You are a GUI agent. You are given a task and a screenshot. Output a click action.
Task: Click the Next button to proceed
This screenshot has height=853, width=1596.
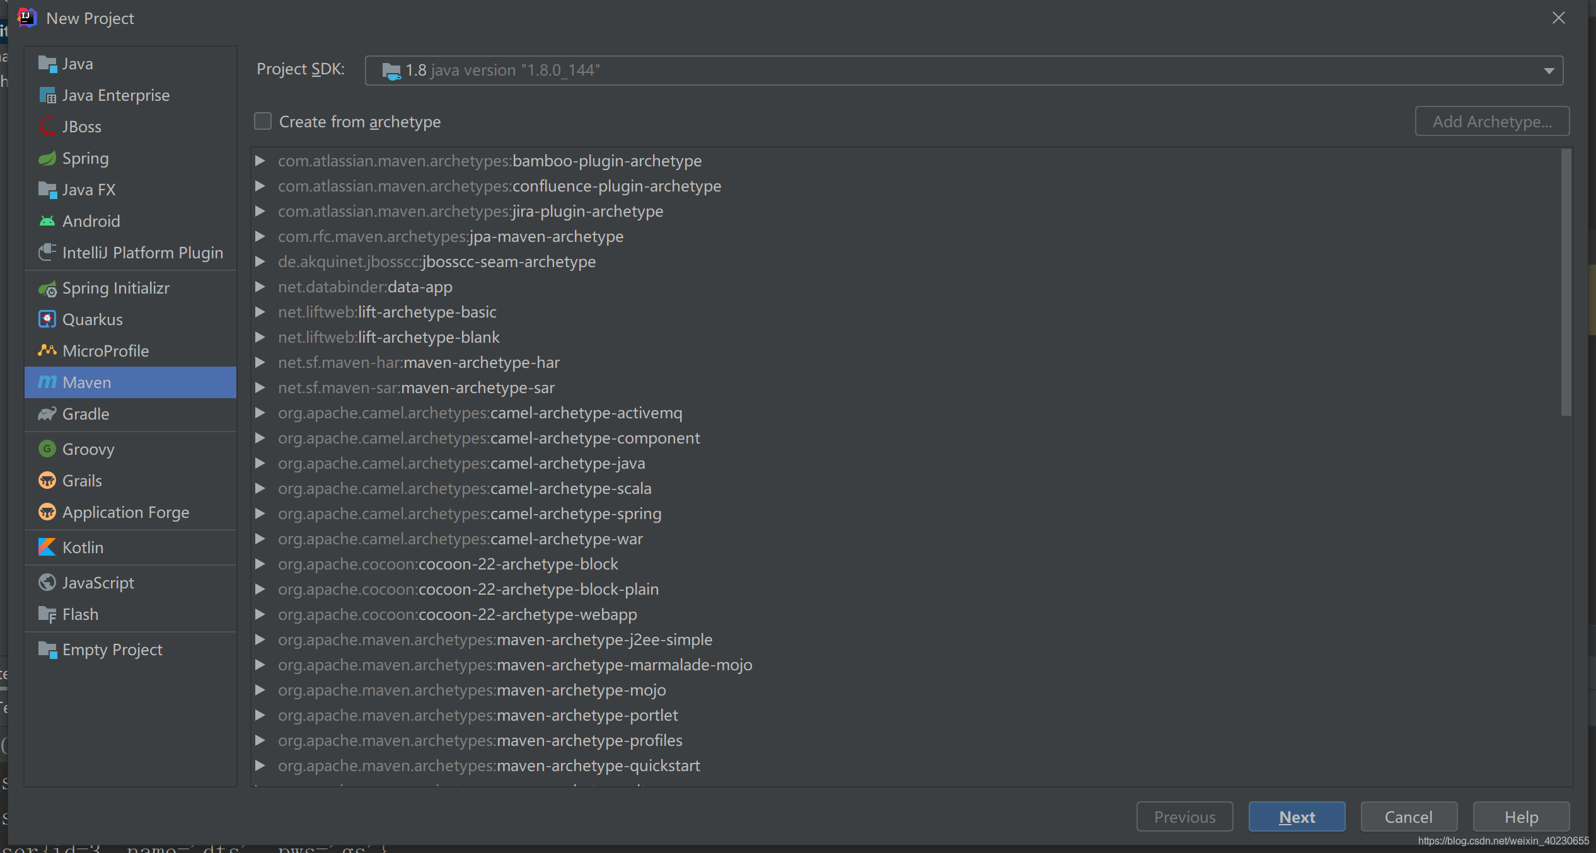pyautogui.click(x=1297, y=816)
